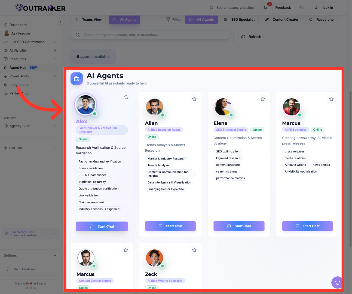Start a chat with Alex

coord(102,226)
